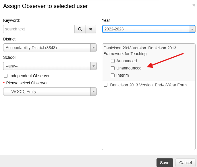
Task: Open the School dropdown arrow
Action: coord(94,66)
